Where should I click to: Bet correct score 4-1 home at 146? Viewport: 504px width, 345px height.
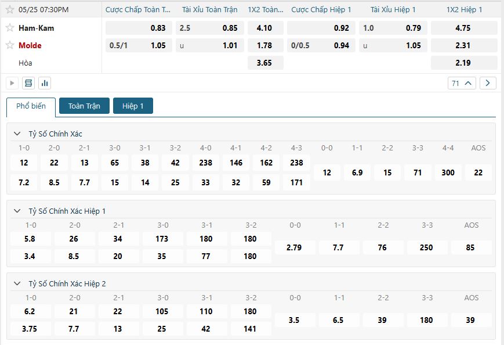(236, 163)
